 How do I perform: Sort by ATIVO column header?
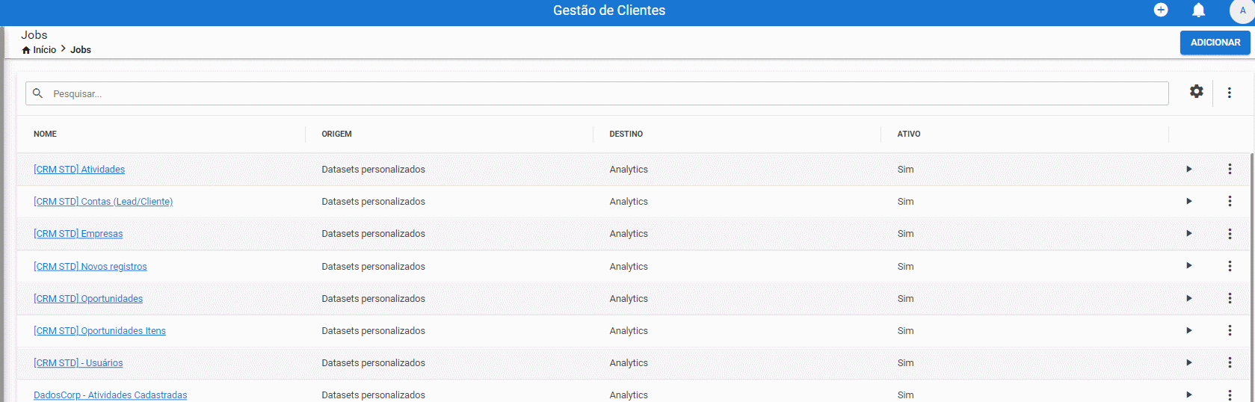click(908, 134)
